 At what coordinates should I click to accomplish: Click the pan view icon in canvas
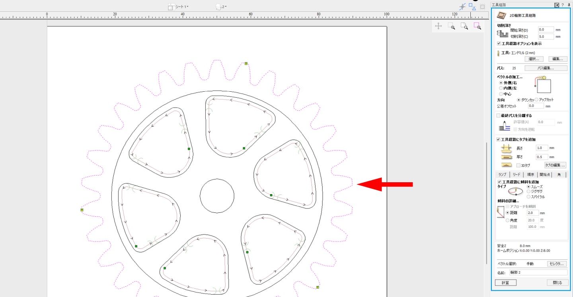(439, 26)
